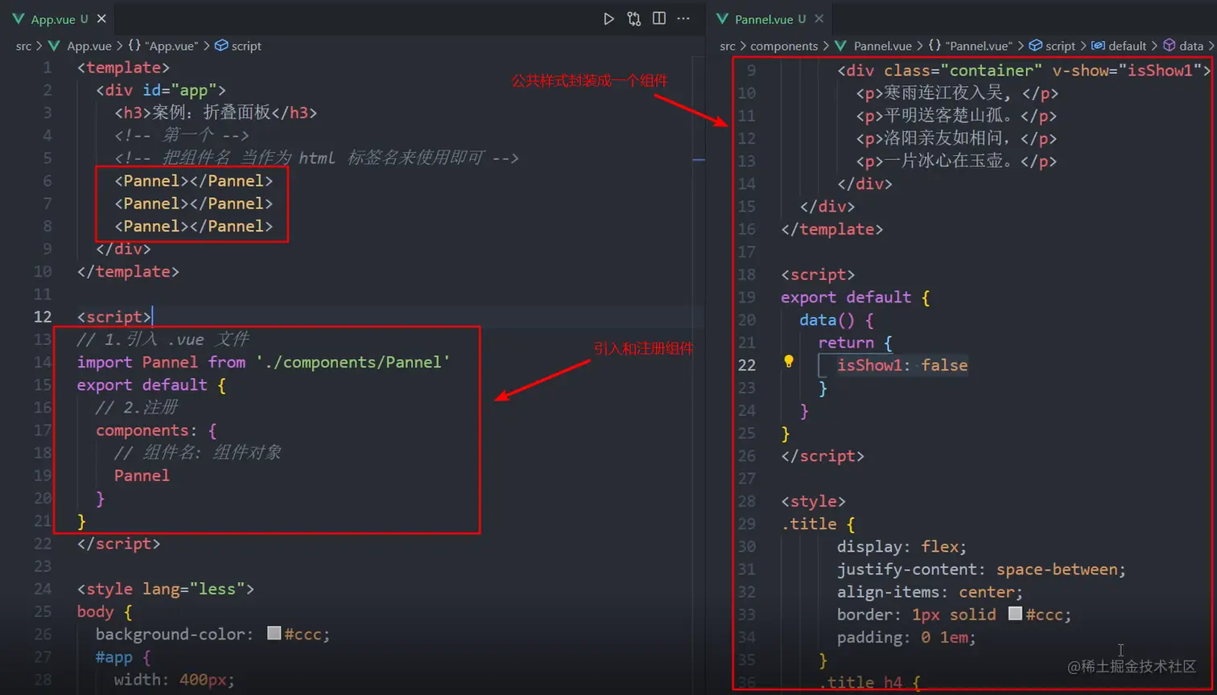Click the import Pannel from line
The width and height of the screenshot is (1217, 695).
pyautogui.click(x=263, y=362)
